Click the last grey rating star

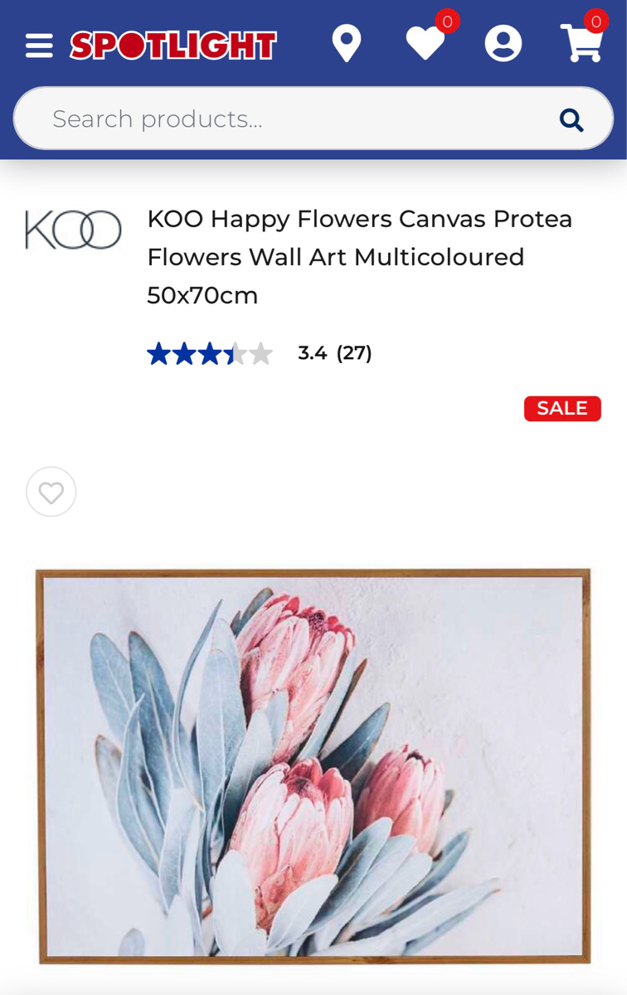point(261,354)
